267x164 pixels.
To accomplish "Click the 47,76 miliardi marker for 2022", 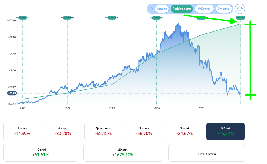I will point(67,18).
